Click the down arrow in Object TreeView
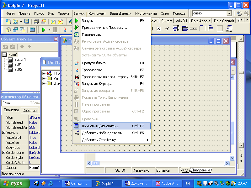Screen dimensions: 251x188 coord(29,46)
